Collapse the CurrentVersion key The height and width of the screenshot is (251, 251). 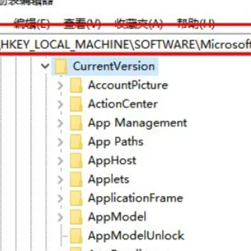[45, 66]
